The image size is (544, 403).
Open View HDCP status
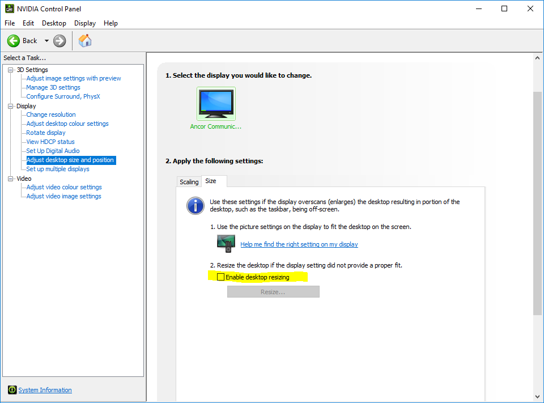[50, 142]
